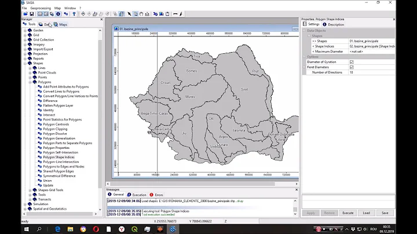Click the Save disk toolbar icon
417x234 pixels.
pos(32,14)
